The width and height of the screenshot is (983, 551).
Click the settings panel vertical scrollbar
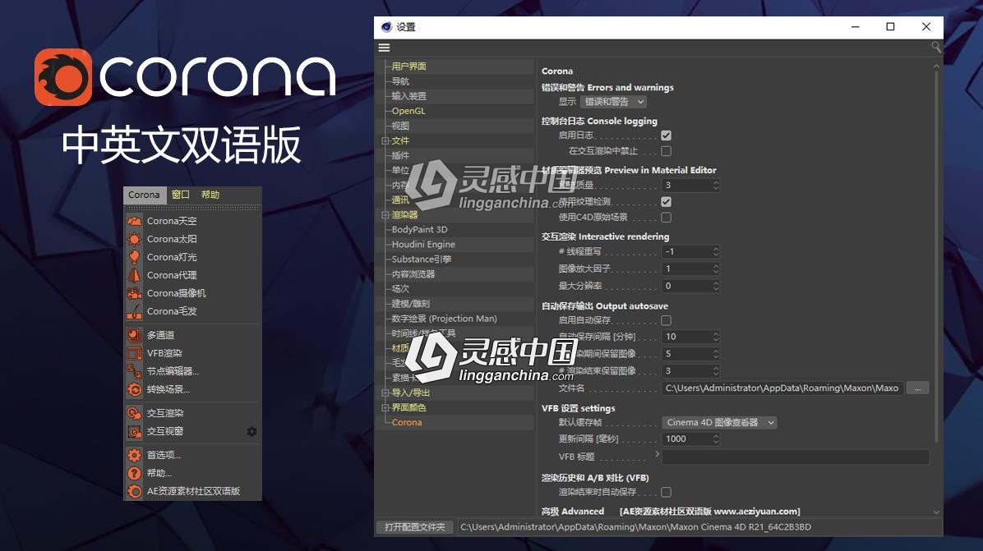pos(936,257)
